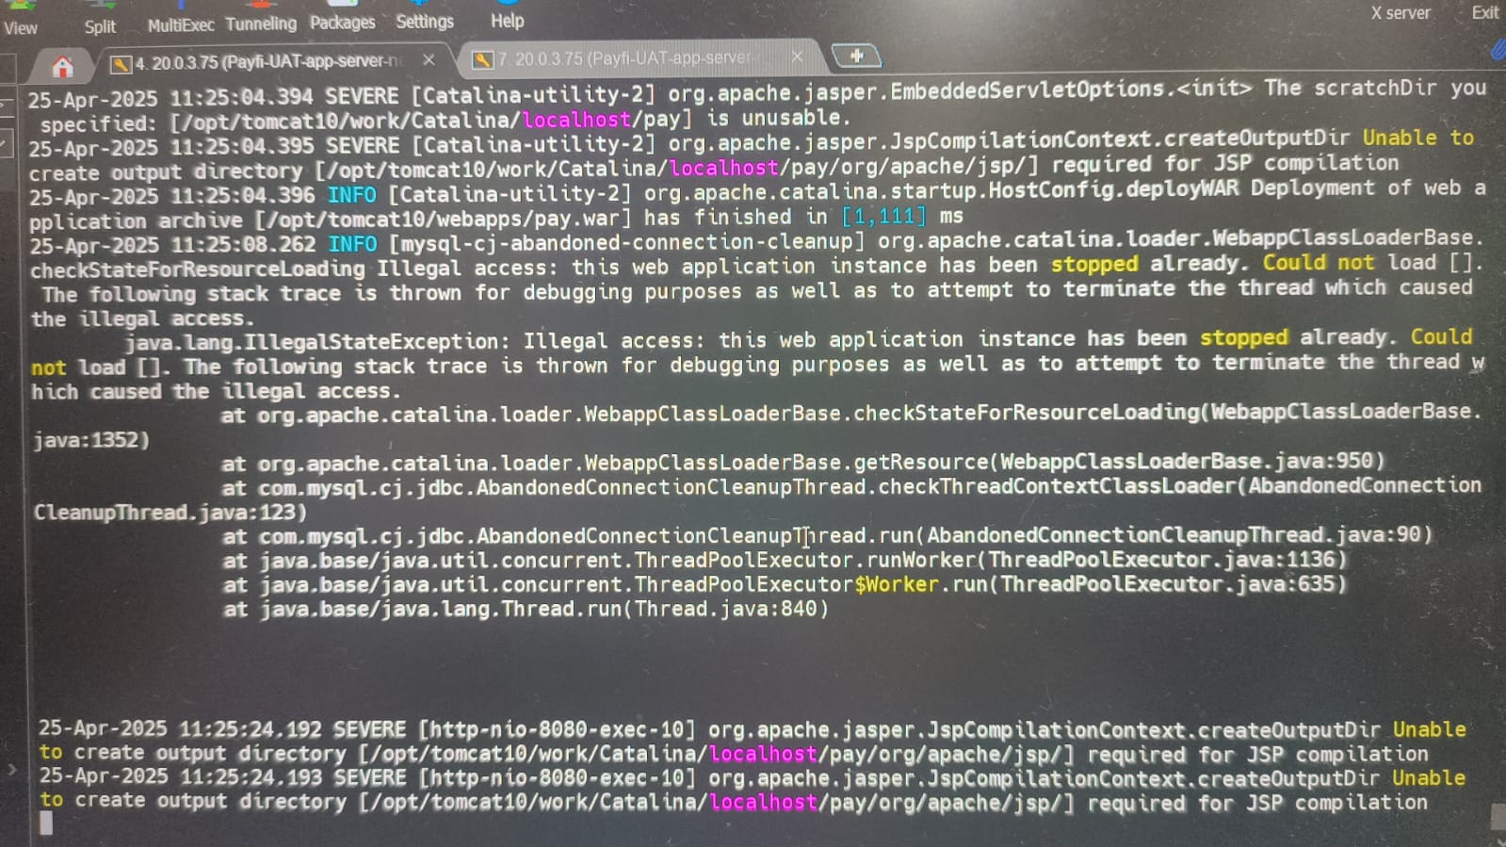Click 'AbandonedConnectionCleanupThread.java:90' text
The image size is (1506, 847).
(x=1174, y=535)
